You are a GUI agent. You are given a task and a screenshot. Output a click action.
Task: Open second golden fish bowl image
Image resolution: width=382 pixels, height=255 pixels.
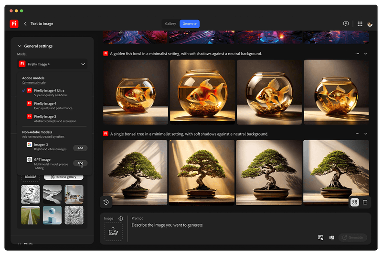202,92
